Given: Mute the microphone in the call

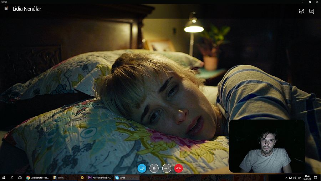Looking at the screenshot, I should pyautogui.click(x=154, y=168).
